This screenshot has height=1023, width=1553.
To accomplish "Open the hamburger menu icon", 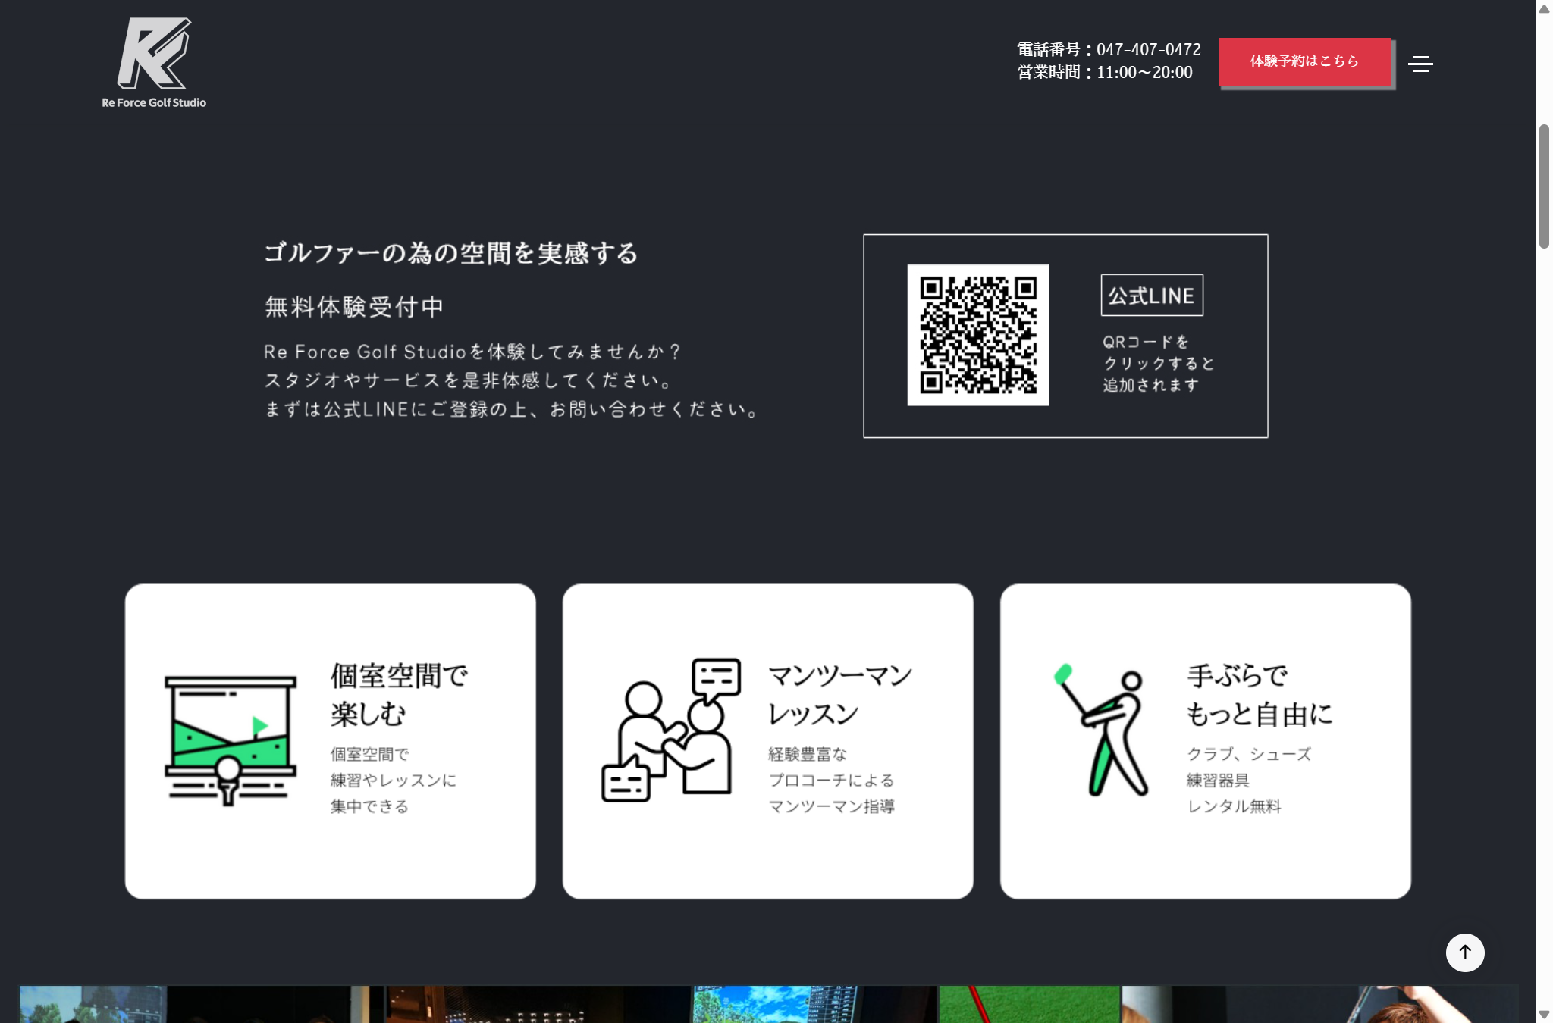I will (x=1420, y=64).
